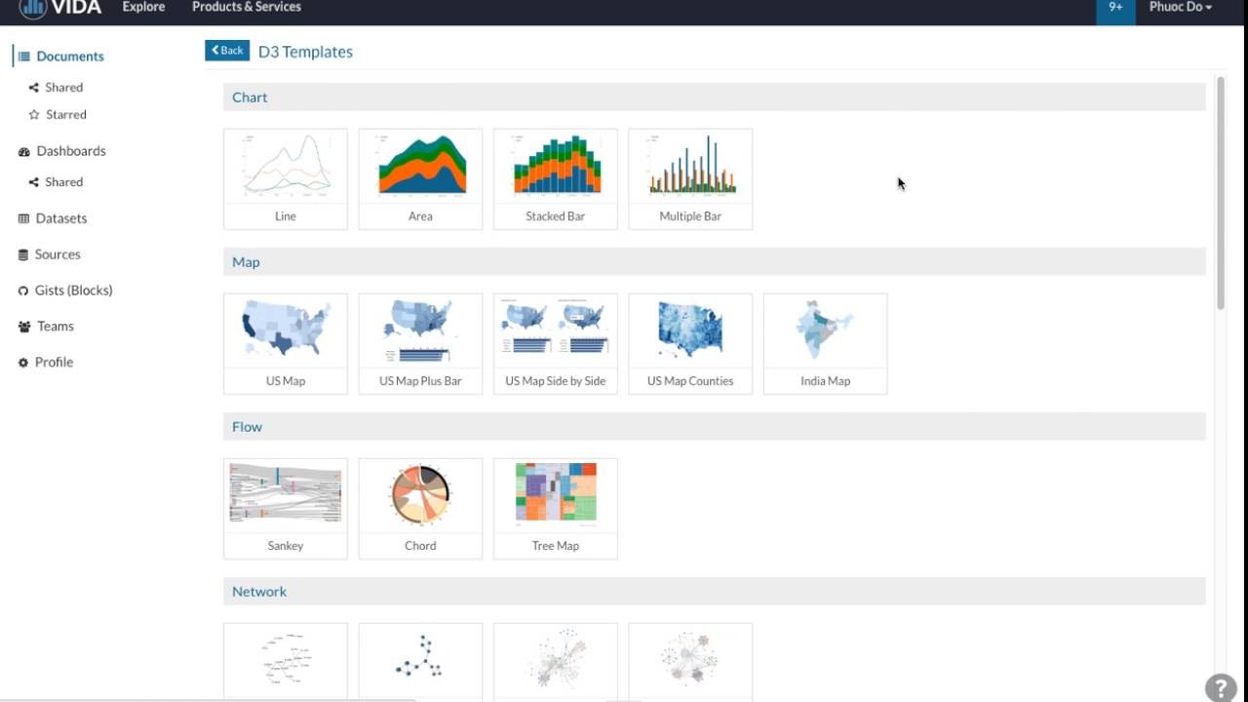Open Starred documents
The image size is (1248, 702).
pos(65,115)
